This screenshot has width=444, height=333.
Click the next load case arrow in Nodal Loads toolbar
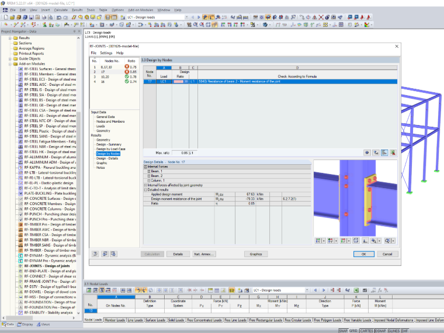point(324,290)
